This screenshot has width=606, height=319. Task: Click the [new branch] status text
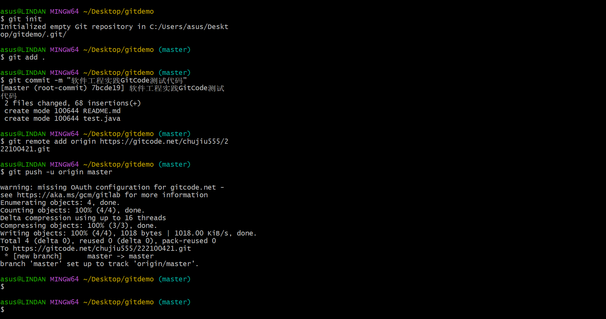click(x=37, y=256)
